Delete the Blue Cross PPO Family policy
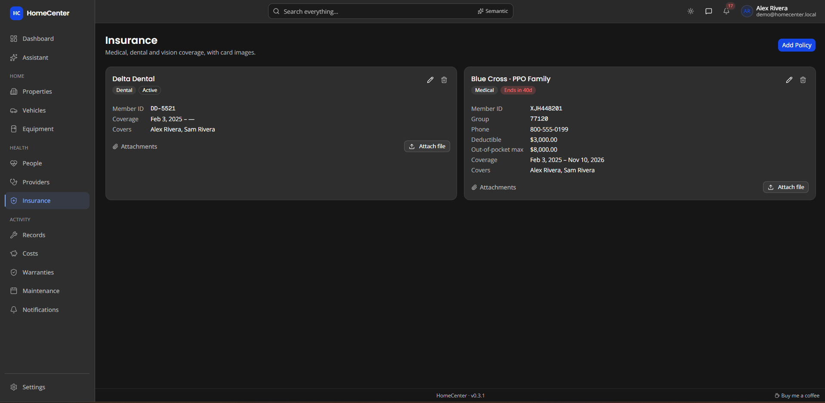The height and width of the screenshot is (403, 825). pos(803,80)
